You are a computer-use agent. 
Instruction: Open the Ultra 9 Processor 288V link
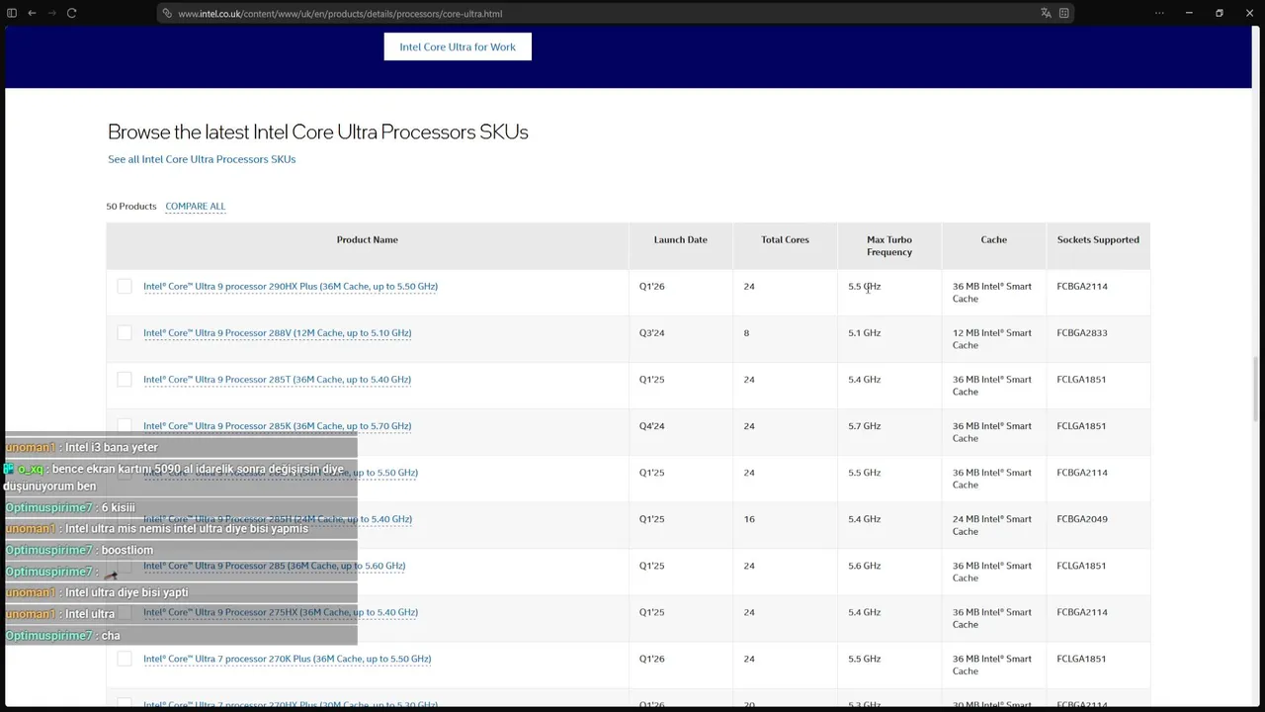pos(278,333)
